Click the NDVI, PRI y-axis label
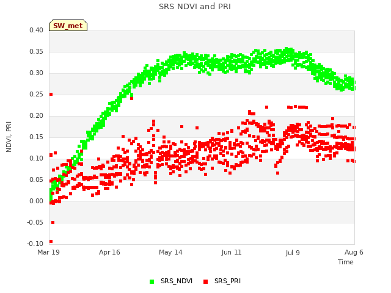Viewport: 391px width, 293px height. [x=9, y=137]
